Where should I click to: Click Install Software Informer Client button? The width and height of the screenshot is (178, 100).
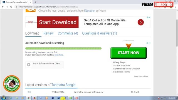[44, 64]
